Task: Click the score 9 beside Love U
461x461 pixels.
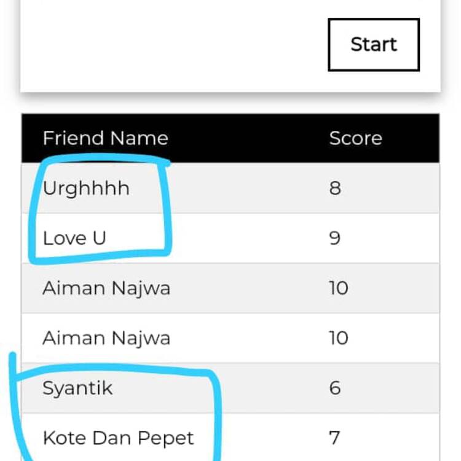Action: click(x=335, y=238)
